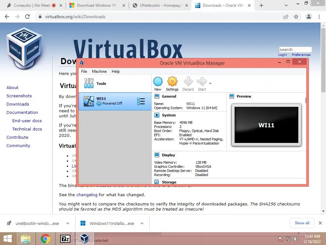This screenshot has width=326, height=245.
Task: Open the Machine menu
Action: click(99, 71)
